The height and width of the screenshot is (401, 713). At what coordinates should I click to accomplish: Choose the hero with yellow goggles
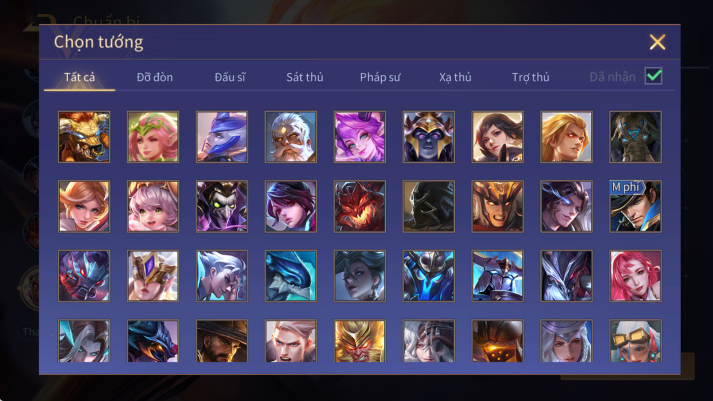click(635, 341)
